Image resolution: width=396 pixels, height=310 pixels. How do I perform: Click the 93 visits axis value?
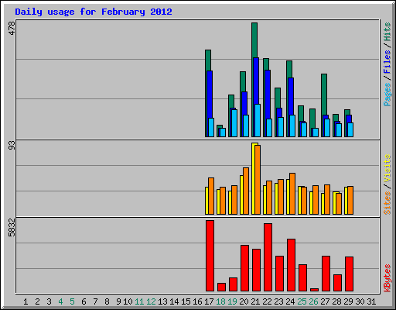tap(12, 146)
